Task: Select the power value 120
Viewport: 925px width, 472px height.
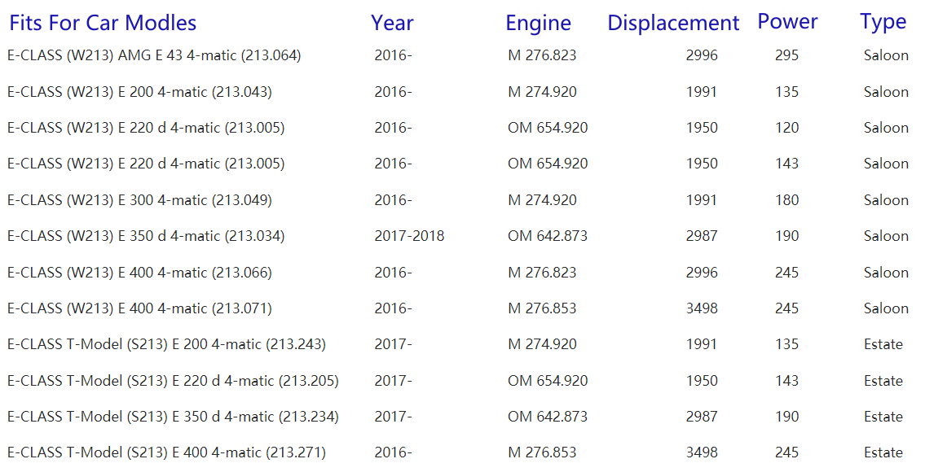Action: point(787,128)
